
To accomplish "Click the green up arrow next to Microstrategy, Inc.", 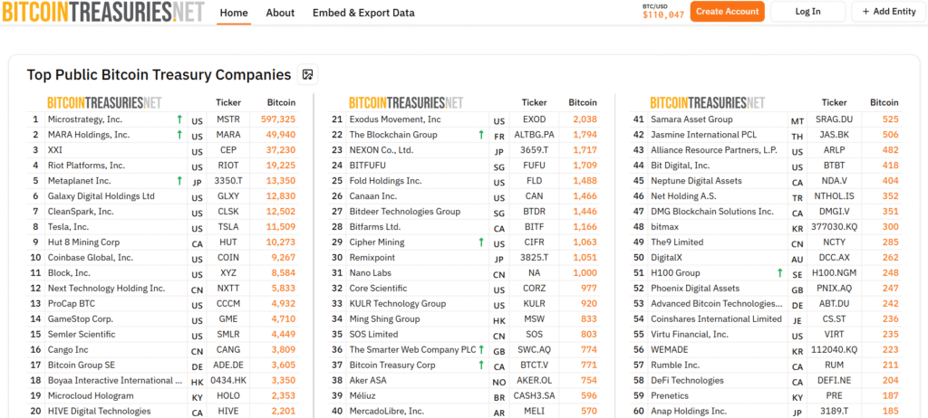I will (179, 119).
